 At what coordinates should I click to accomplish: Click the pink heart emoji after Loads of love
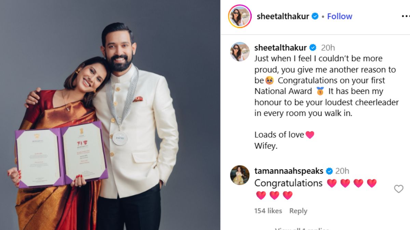(x=310, y=135)
